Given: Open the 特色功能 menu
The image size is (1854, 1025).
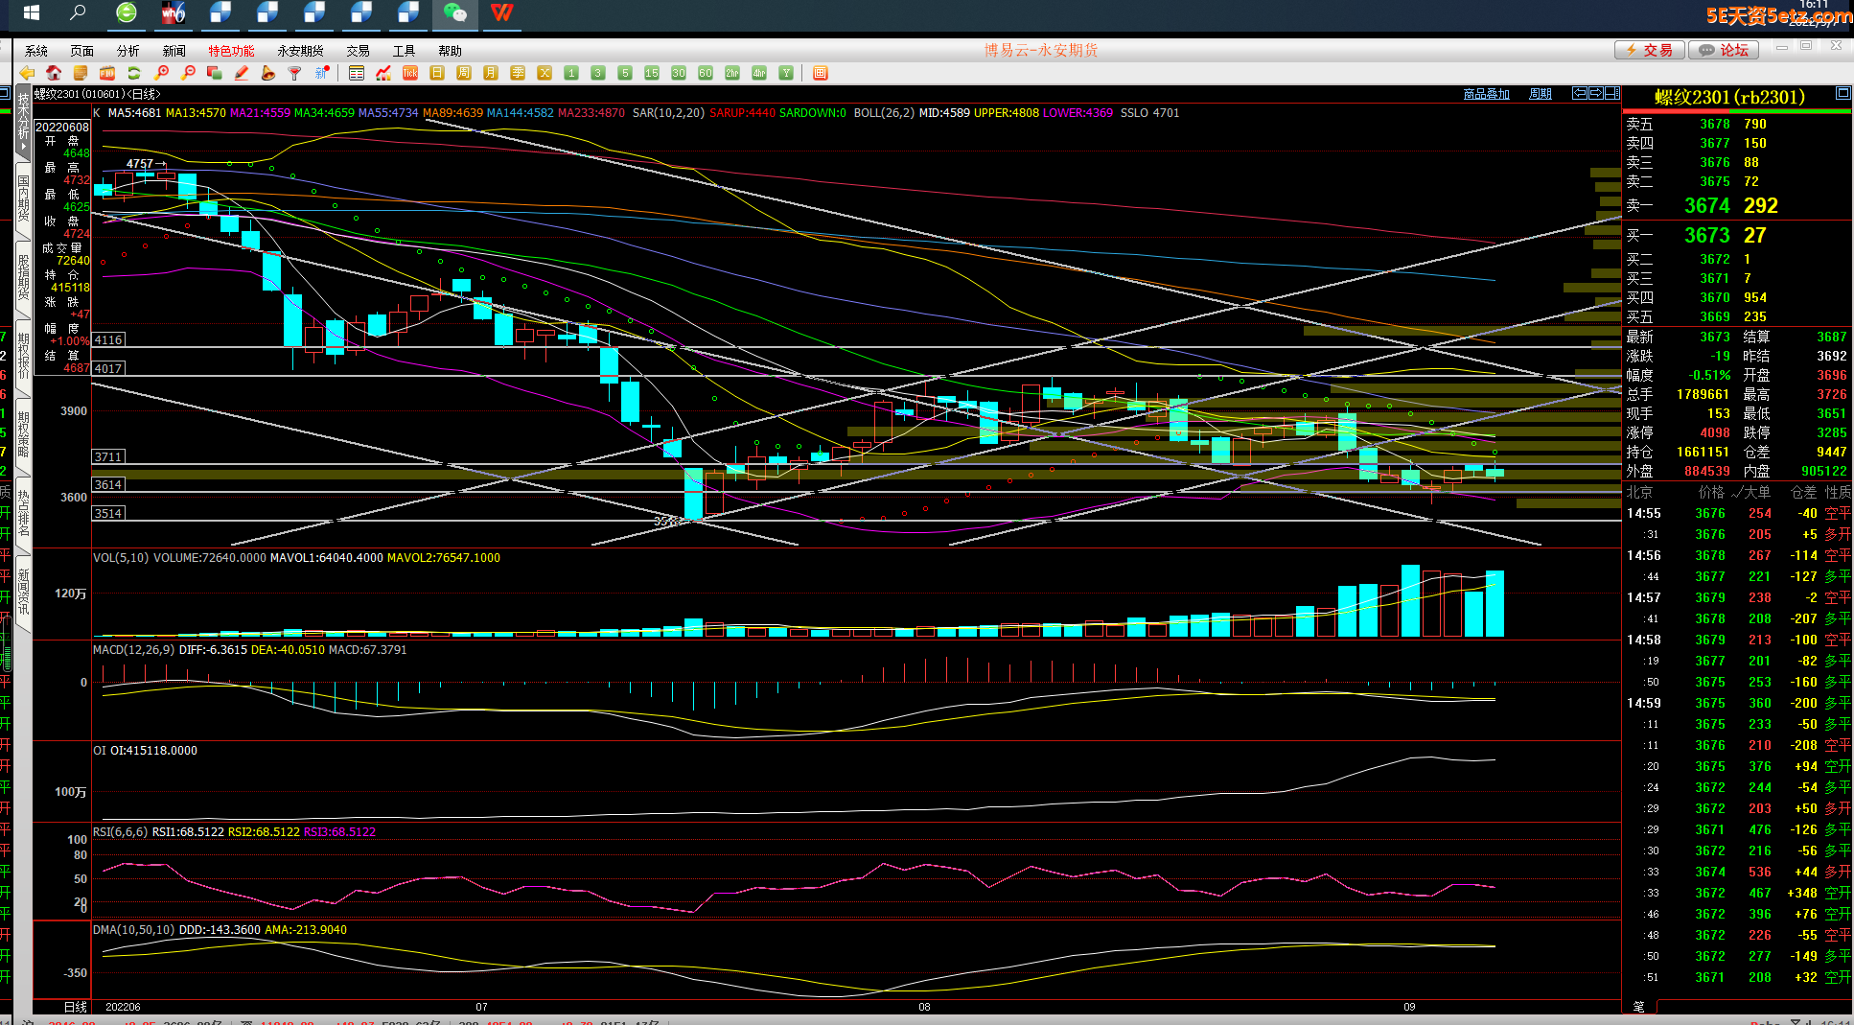Looking at the screenshot, I should pyautogui.click(x=232, y=51).
